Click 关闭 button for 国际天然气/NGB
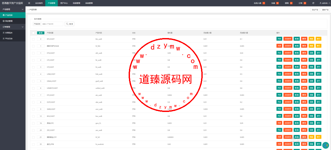331x150 pixels. 279,46
